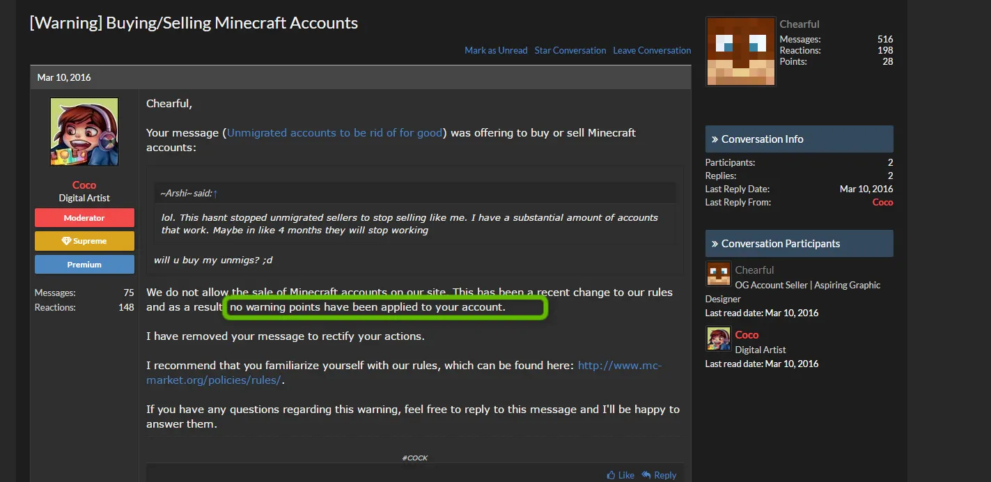Like Coco's message

point(621,475)
